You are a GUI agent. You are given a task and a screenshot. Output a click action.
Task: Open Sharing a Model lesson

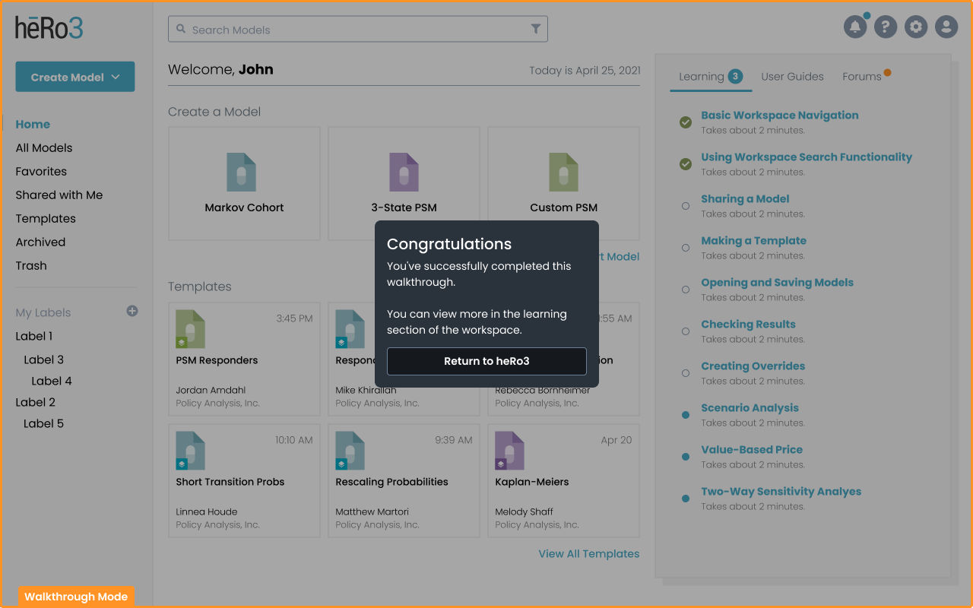click(745, 199)
